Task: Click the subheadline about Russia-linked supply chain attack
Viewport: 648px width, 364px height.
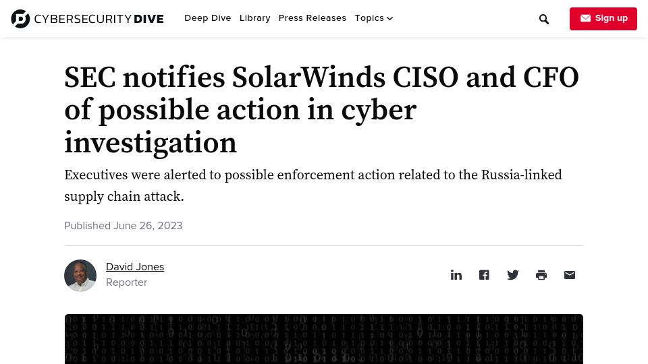Action: 313,185
